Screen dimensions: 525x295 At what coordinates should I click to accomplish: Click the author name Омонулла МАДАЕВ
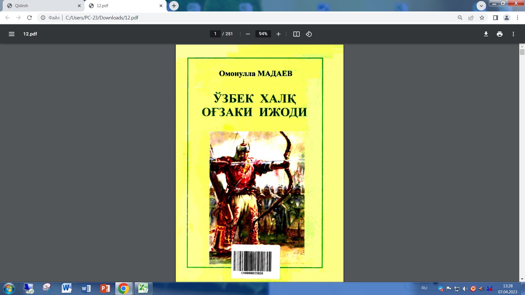pos(256,73)
